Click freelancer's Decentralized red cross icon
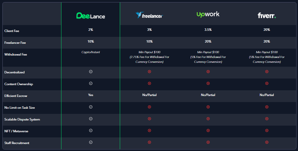298x151 pixels. coord(149,72)
